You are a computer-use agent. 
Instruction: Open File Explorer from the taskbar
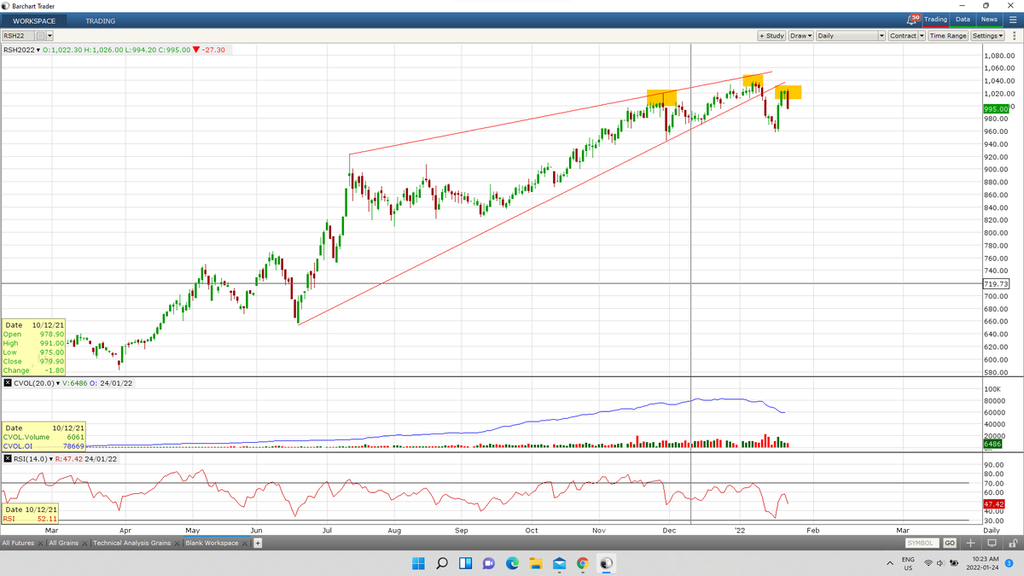tap(535, 563)
